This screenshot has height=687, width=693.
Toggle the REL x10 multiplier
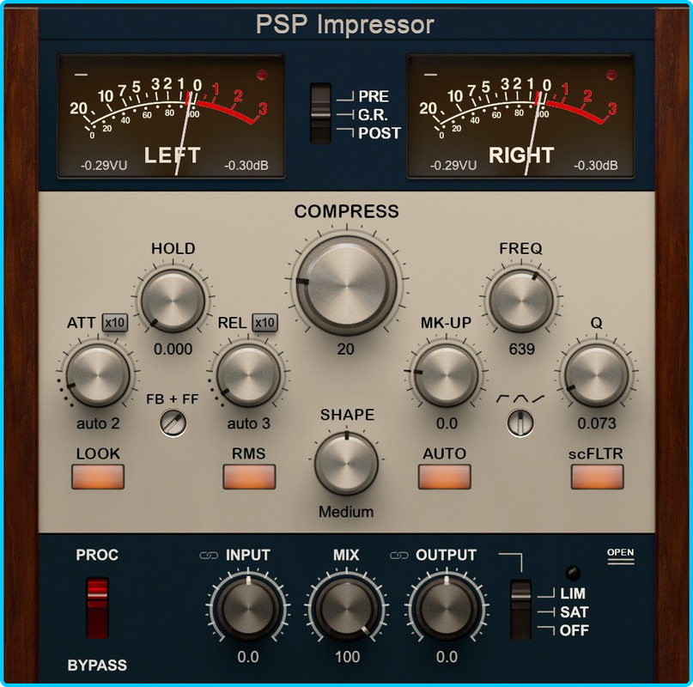pyautogui.click(x=264, y=322)
